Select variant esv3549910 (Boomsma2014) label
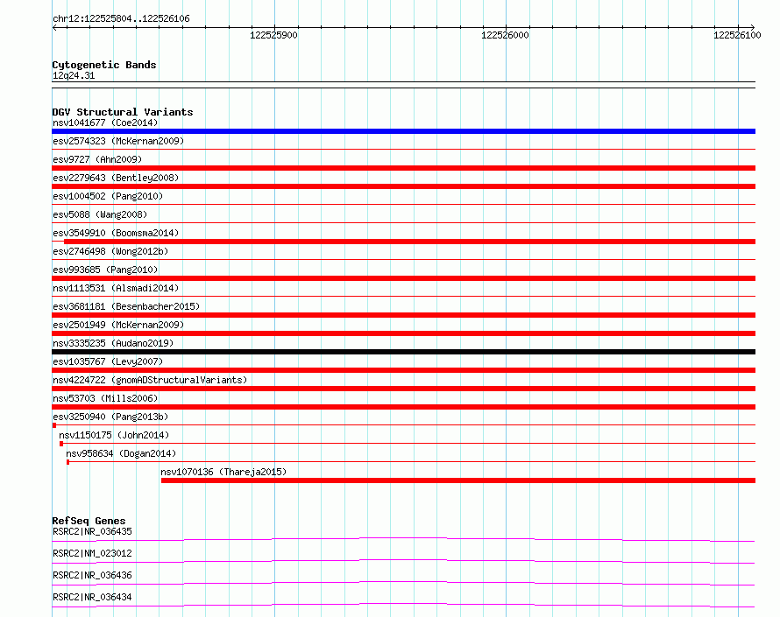 point(116,233)
